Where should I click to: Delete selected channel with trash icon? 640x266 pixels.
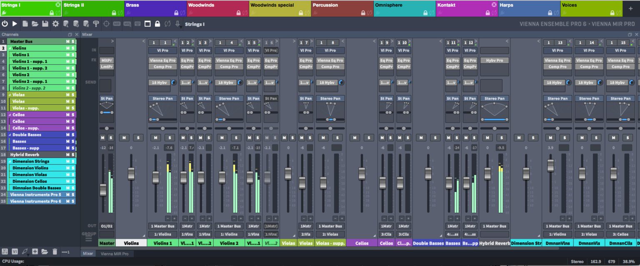click(55, 251)
